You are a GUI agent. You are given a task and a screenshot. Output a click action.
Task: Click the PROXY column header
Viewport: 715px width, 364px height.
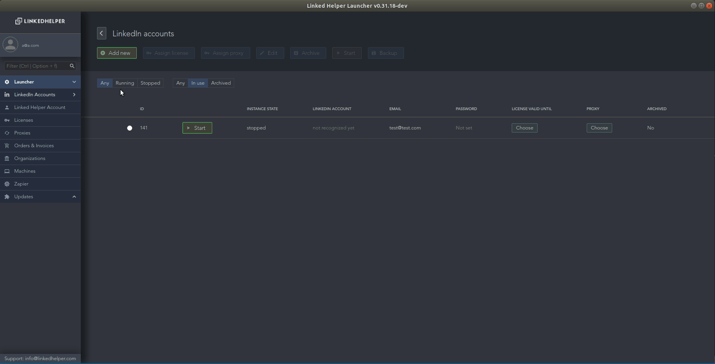(593, 109)
